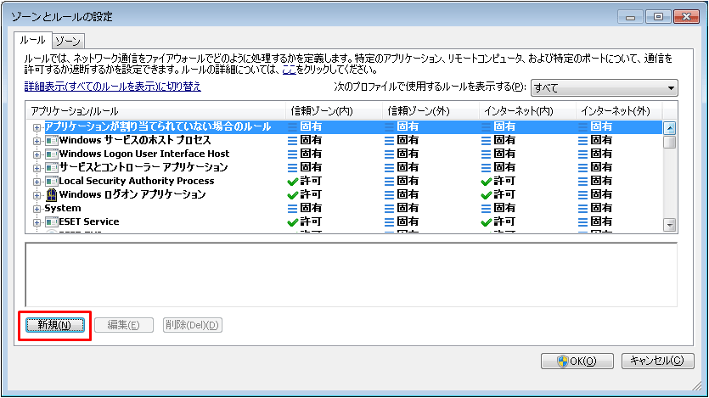Click the 信頼ゾーン(外) column header
This screenshot has height=398, width=709.
pyautogui.click(x=419, y=111)
